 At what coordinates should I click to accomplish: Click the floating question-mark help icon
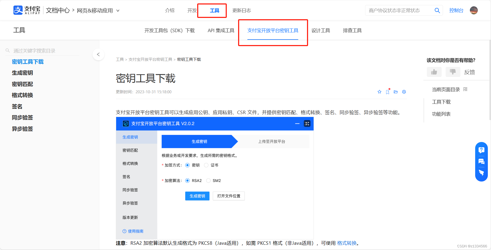pos(481,150)
